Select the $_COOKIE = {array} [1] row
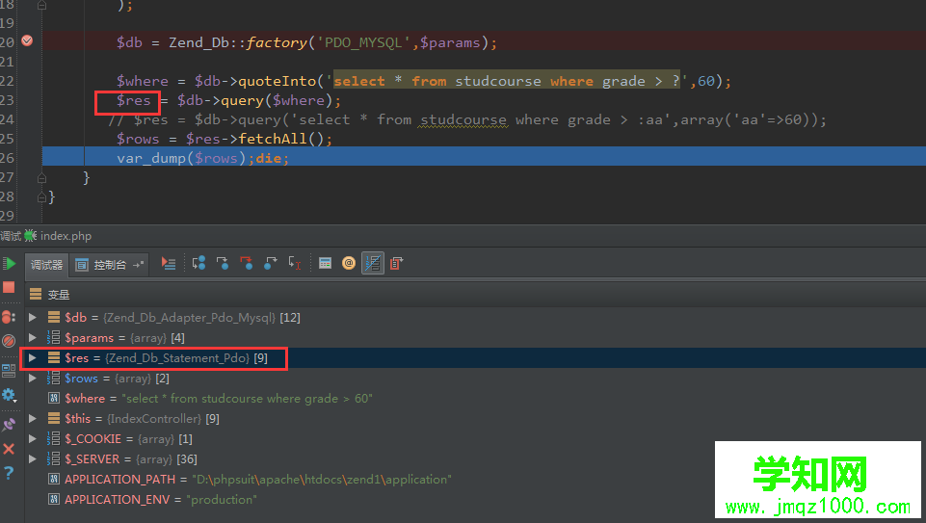The image size is (926, 523). (475, 438)
